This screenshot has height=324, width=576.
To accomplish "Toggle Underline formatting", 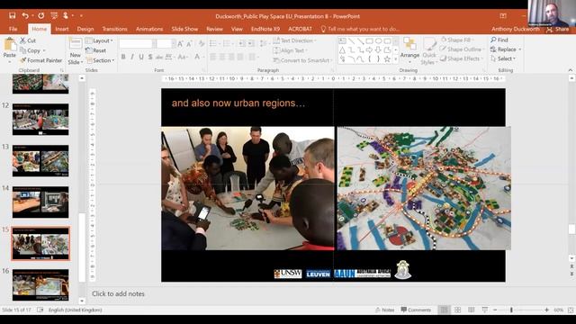I will click(141, 57).
